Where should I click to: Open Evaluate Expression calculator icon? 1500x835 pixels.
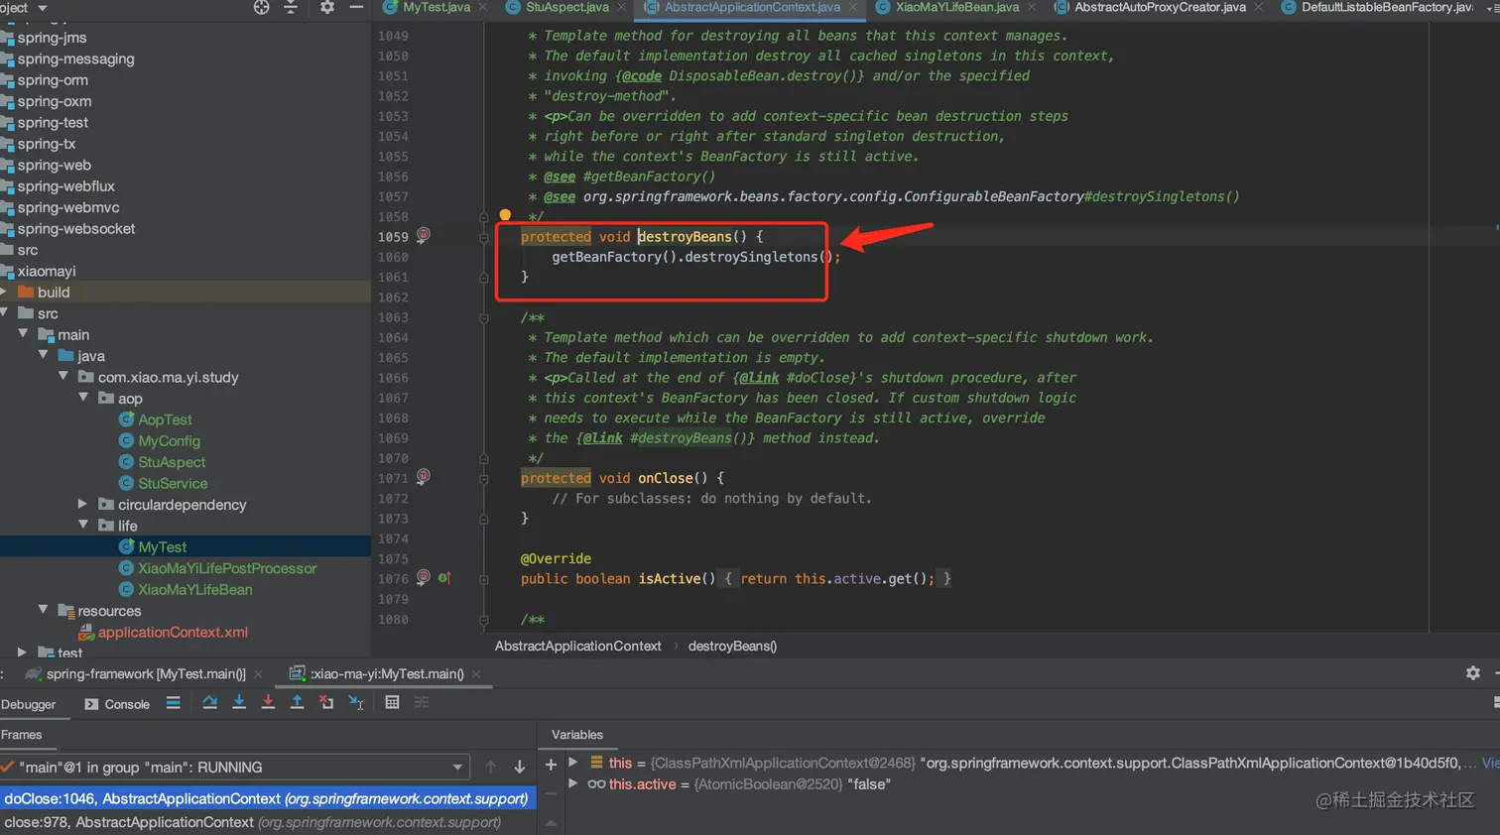point(392,702)
